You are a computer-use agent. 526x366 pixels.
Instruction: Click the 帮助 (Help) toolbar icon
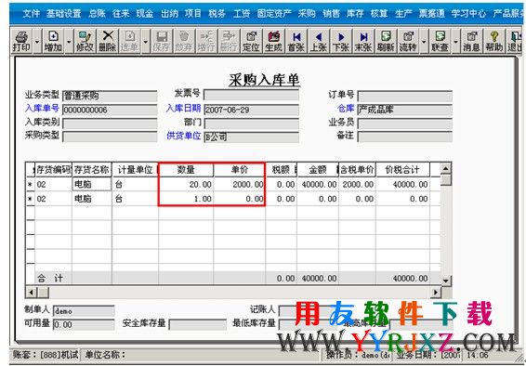pos(493,41)
